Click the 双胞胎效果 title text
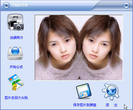Viewport: 133px width, 110px height. coord(19,5)
